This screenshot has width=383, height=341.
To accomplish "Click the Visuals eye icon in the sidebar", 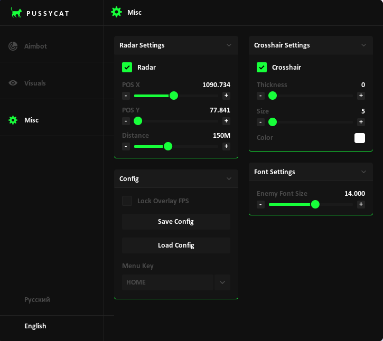I will (13, 83).
